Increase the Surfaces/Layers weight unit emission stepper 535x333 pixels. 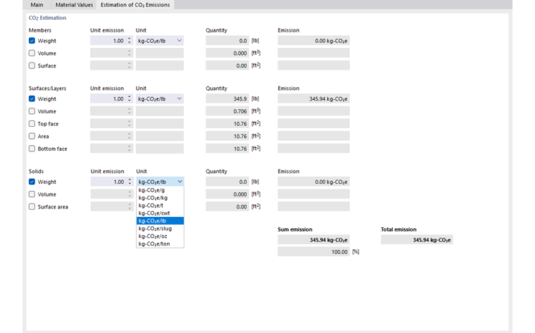(129, 97)
